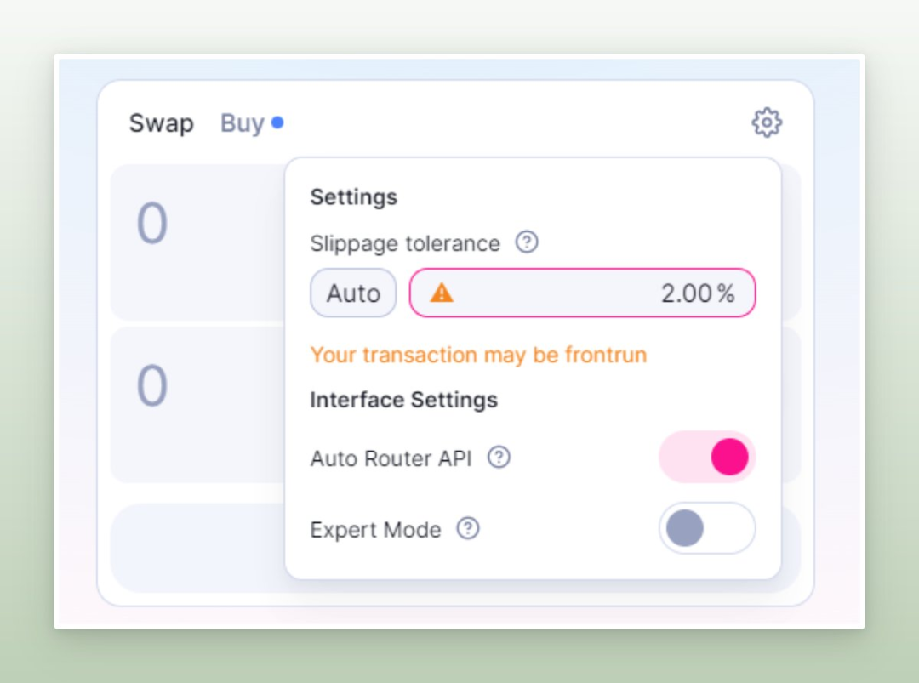Select the Auto slippage button
919x683 pixels.
(353, 293)
